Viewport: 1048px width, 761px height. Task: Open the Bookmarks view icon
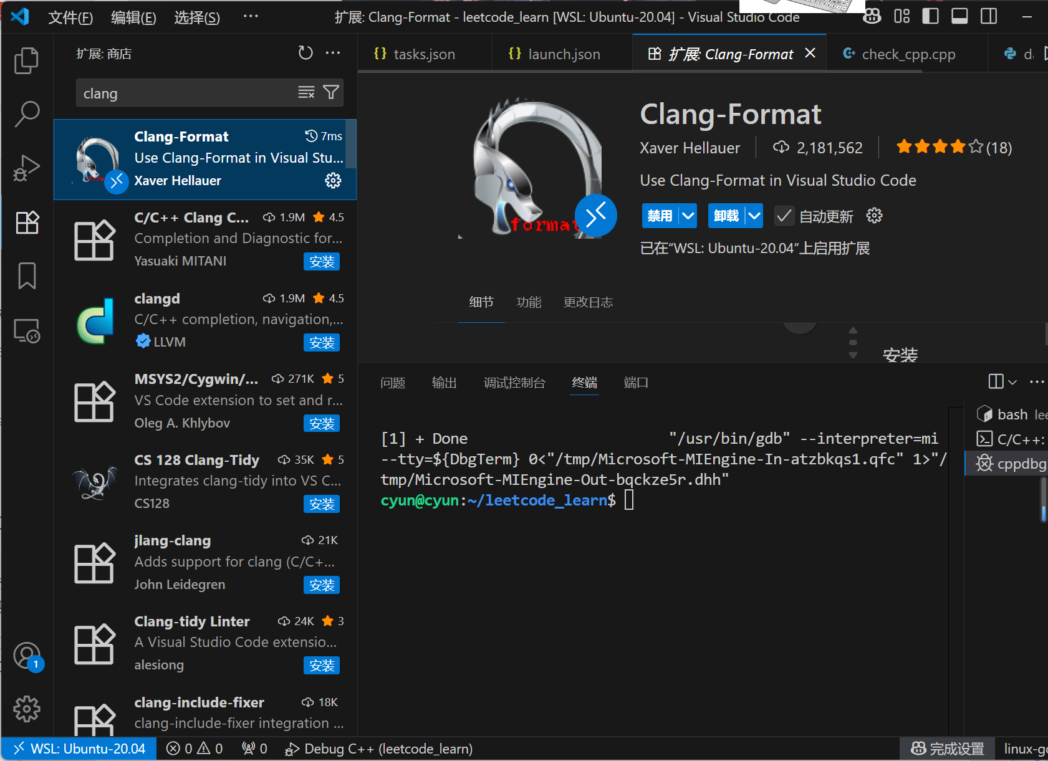[x=27, y=275]
